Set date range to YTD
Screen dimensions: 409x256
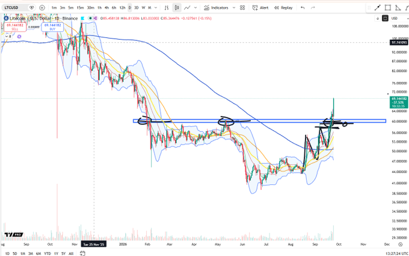click(48, 254)
